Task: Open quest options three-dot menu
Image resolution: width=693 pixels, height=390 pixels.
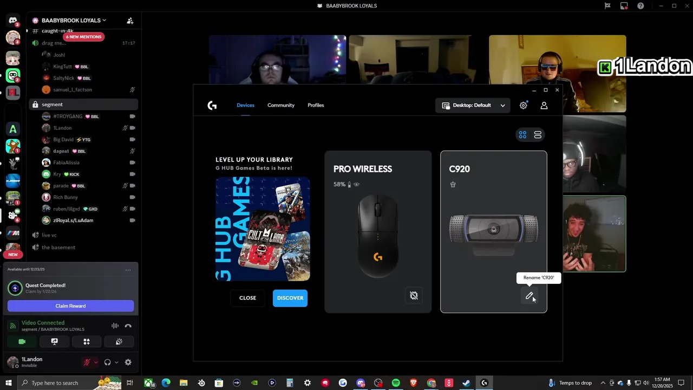Action: [x=128, y=270]
